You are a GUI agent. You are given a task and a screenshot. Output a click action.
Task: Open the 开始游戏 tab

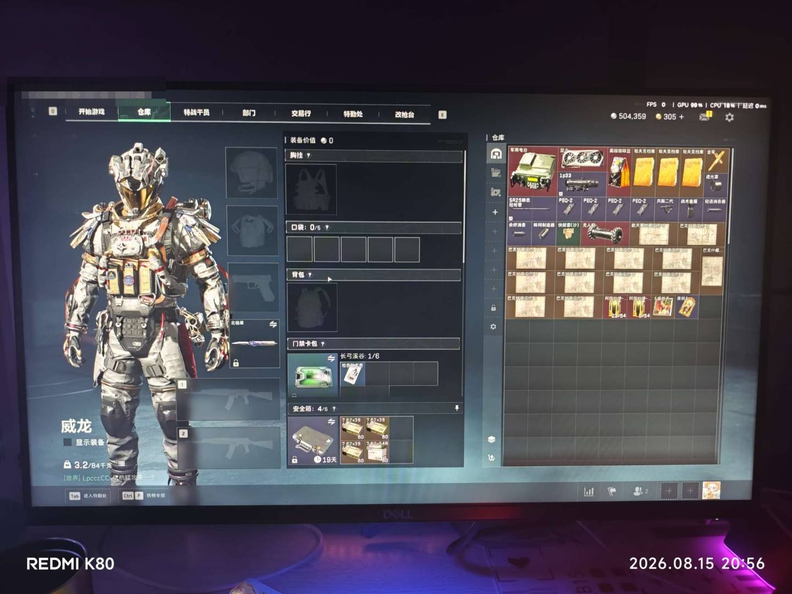point(91,112)
